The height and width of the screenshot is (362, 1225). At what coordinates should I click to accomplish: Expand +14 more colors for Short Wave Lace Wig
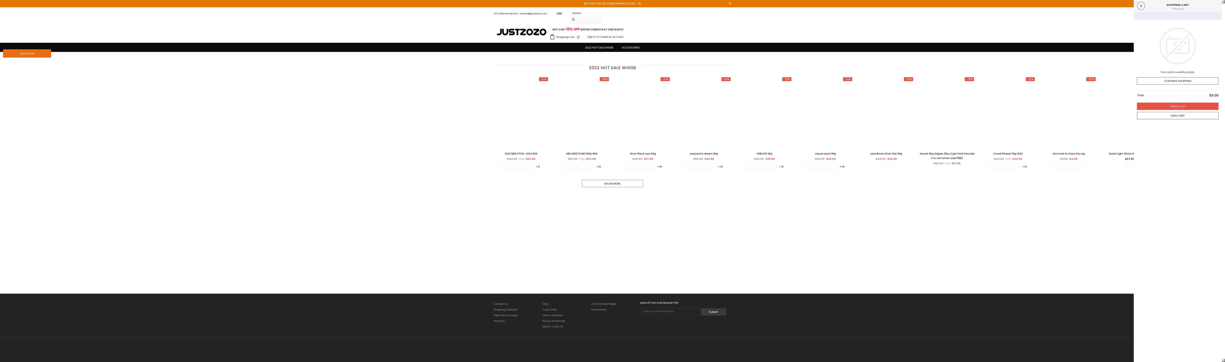(x=660, y=167)
